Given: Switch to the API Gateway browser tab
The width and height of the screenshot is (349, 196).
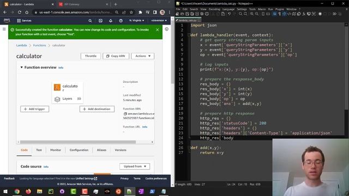Looking at the screenshot, I should pos(83,4).
